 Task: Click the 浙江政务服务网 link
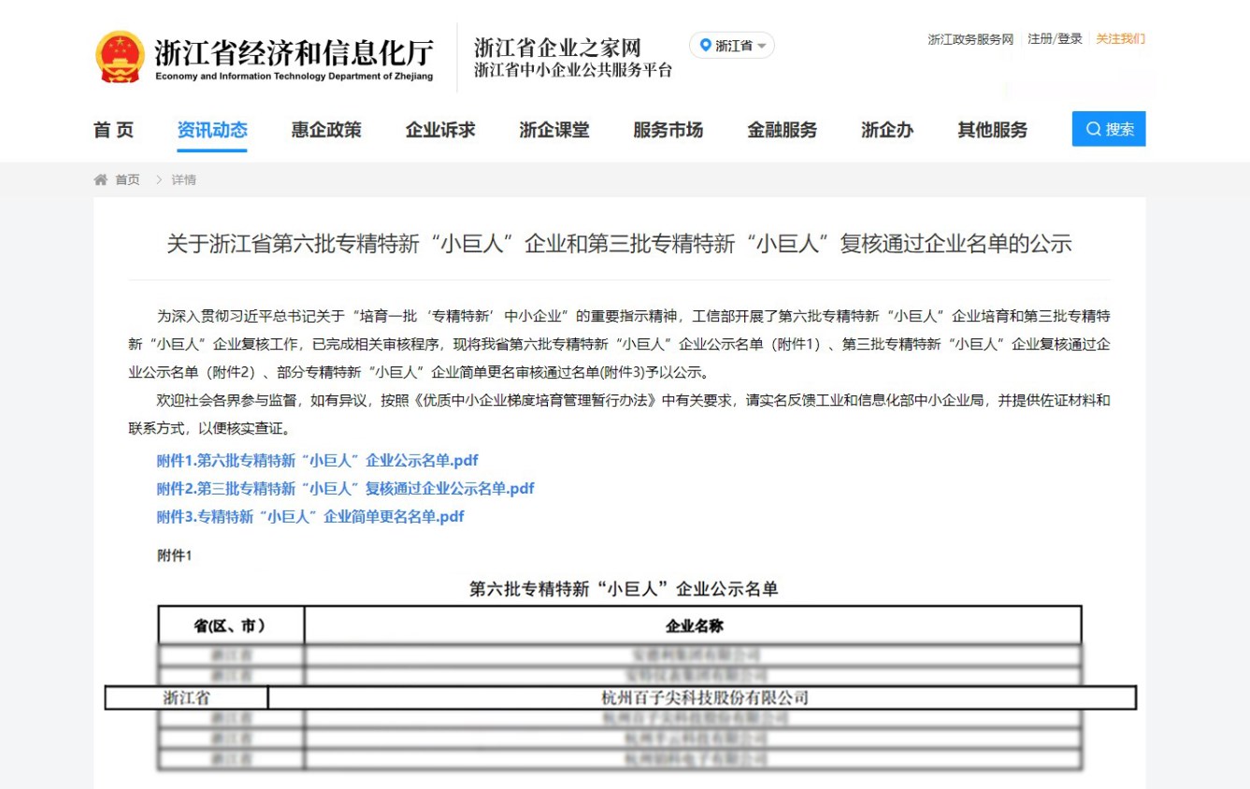pos(970,39)
